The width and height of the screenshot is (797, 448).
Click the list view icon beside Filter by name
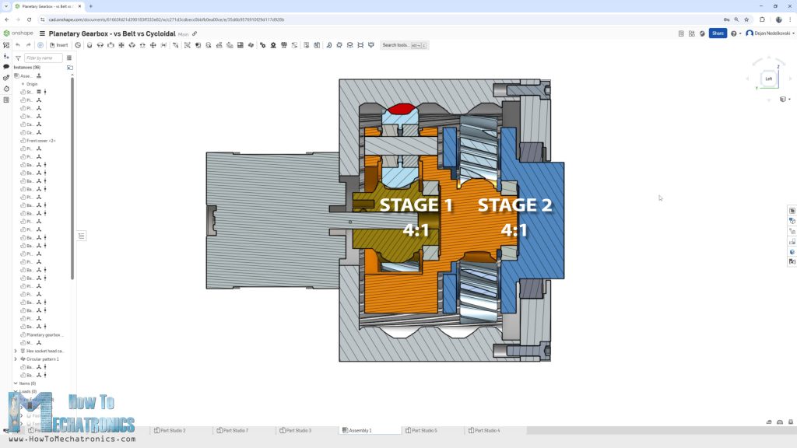click(x=69, y=58)
